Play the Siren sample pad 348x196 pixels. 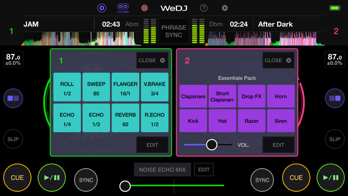click(281, 121)
